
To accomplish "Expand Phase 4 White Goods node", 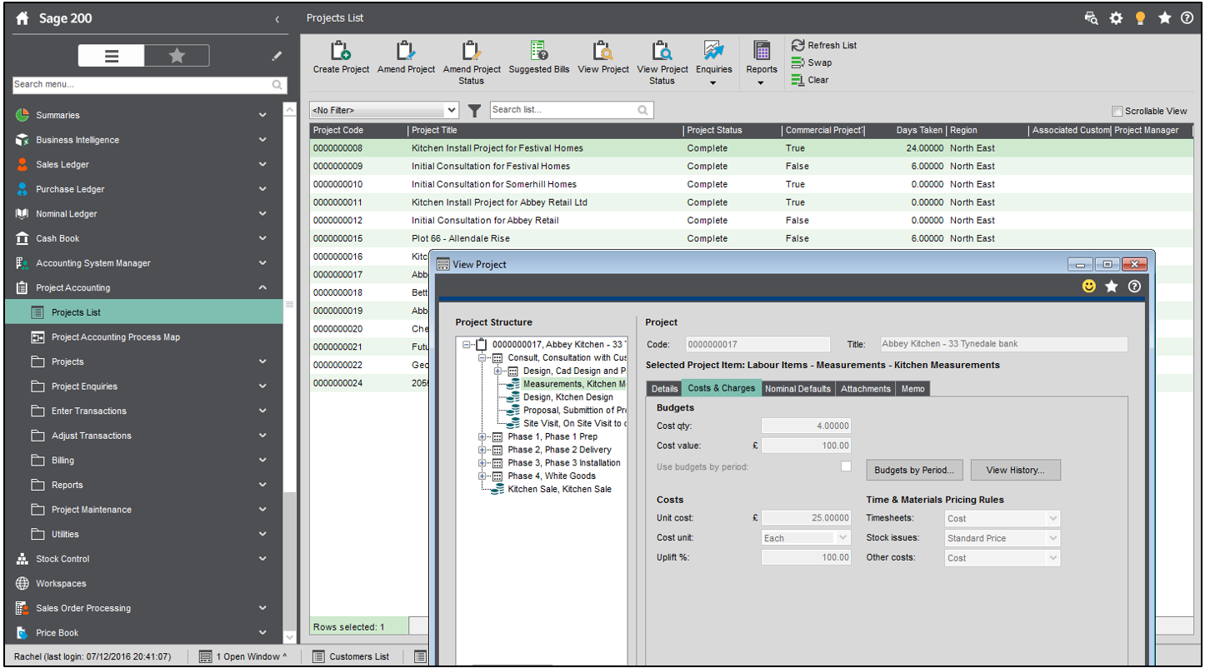I will coord(482,476).
